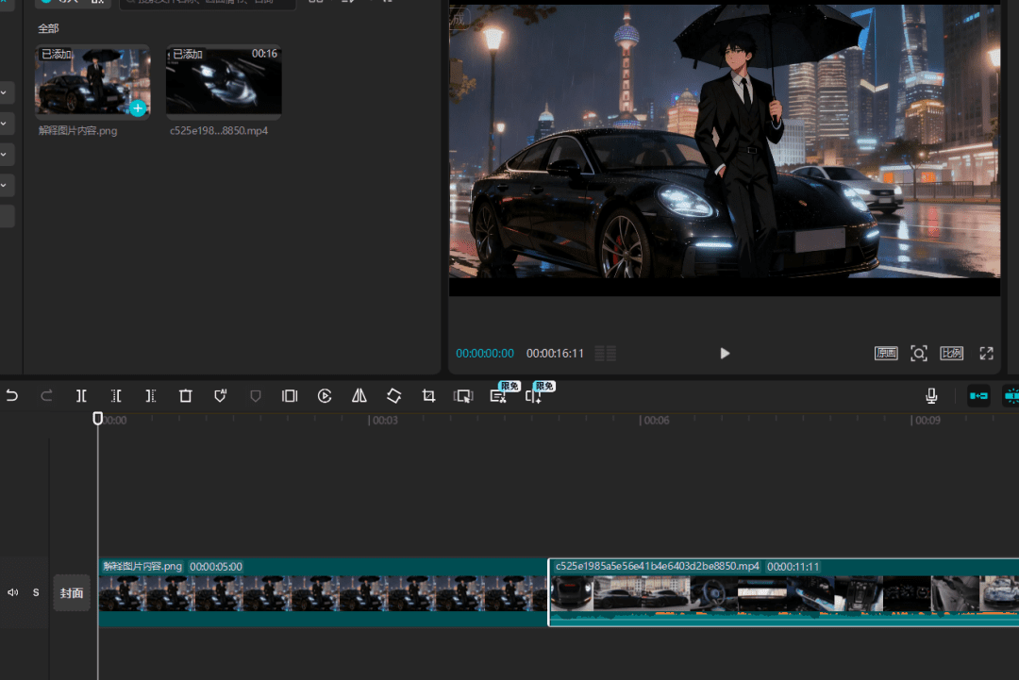The image size is (1019, 680).
Task: Toggle the auto-snap button at far right
Action: tap(1011, 396)
